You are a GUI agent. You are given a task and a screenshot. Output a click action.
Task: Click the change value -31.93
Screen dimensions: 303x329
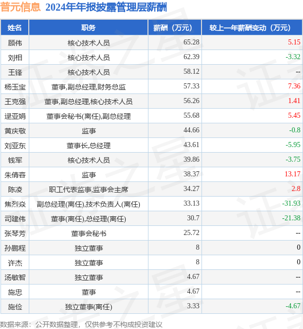point(291,203)
